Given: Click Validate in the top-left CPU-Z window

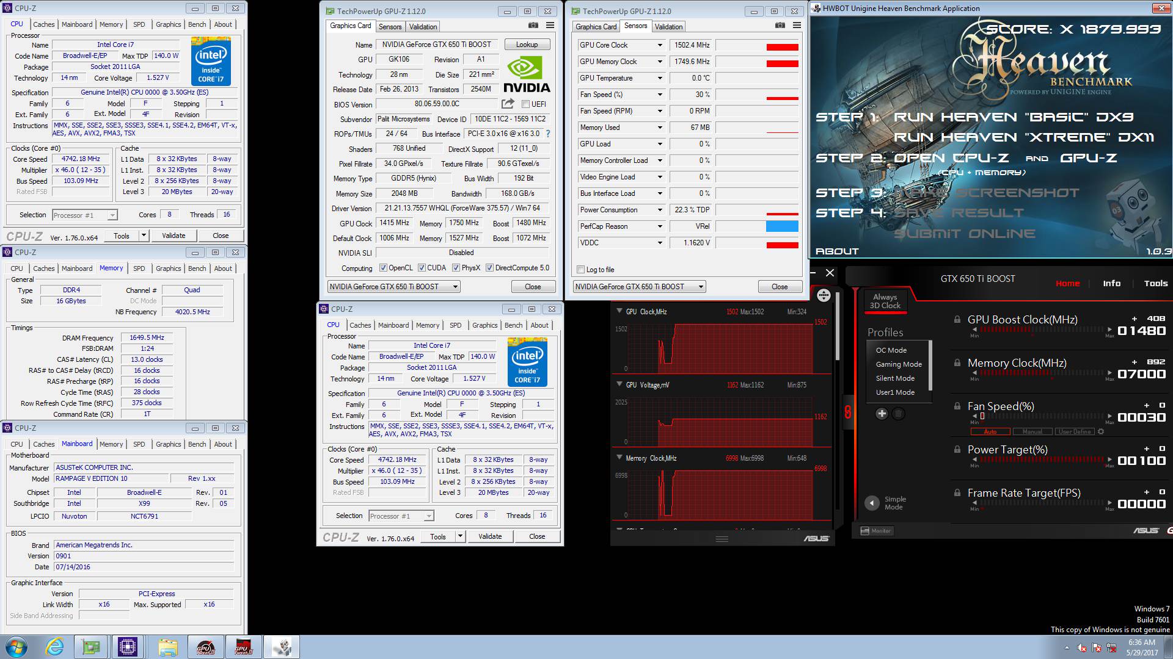Looking at the screenshot, I should pyautogui.click(x=174, y=236).
